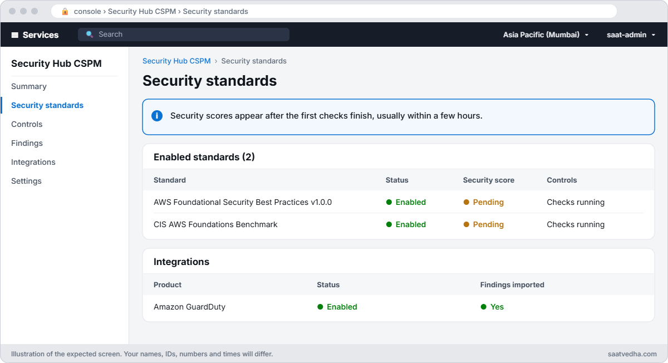Click the Services label in the top bar
Image resolution: width=668 pixels, height=363 pixels.
[41, 35]
